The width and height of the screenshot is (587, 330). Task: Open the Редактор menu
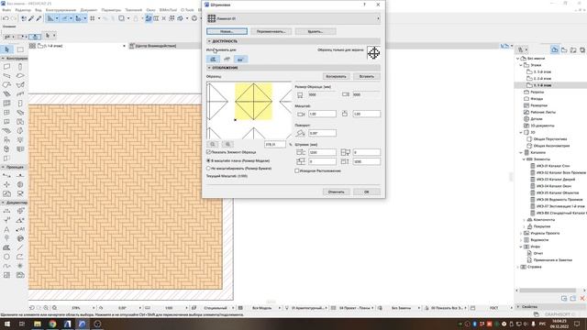[x=23, y=10]
